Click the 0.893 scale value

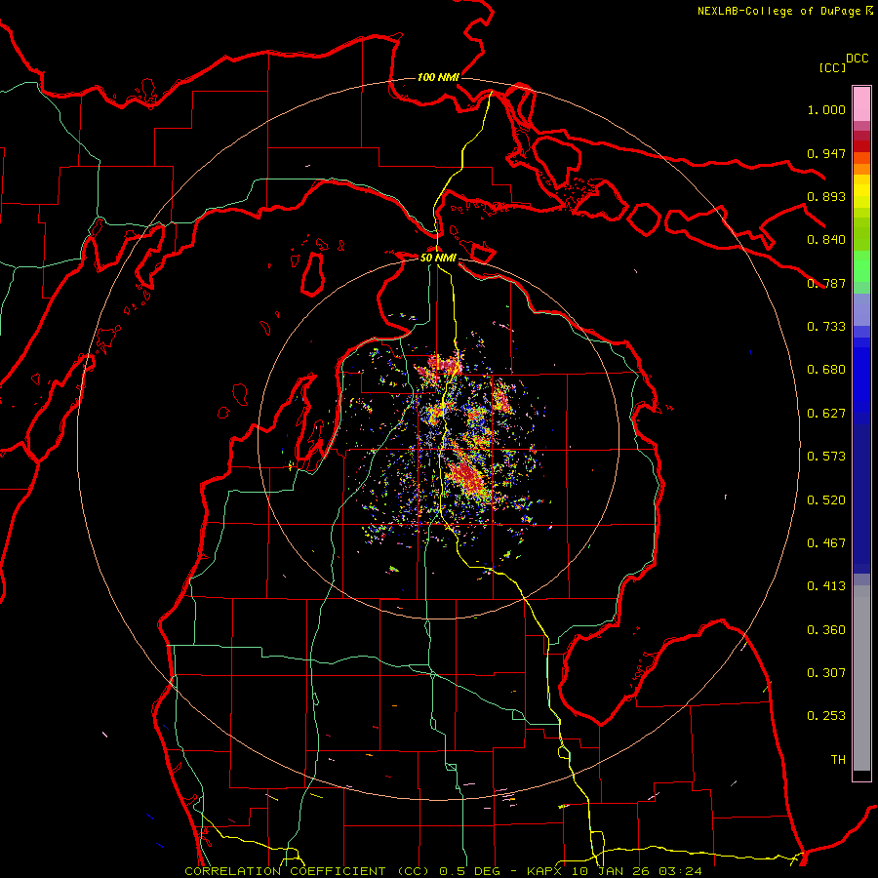pyautogui.click(x=826, y=196)
